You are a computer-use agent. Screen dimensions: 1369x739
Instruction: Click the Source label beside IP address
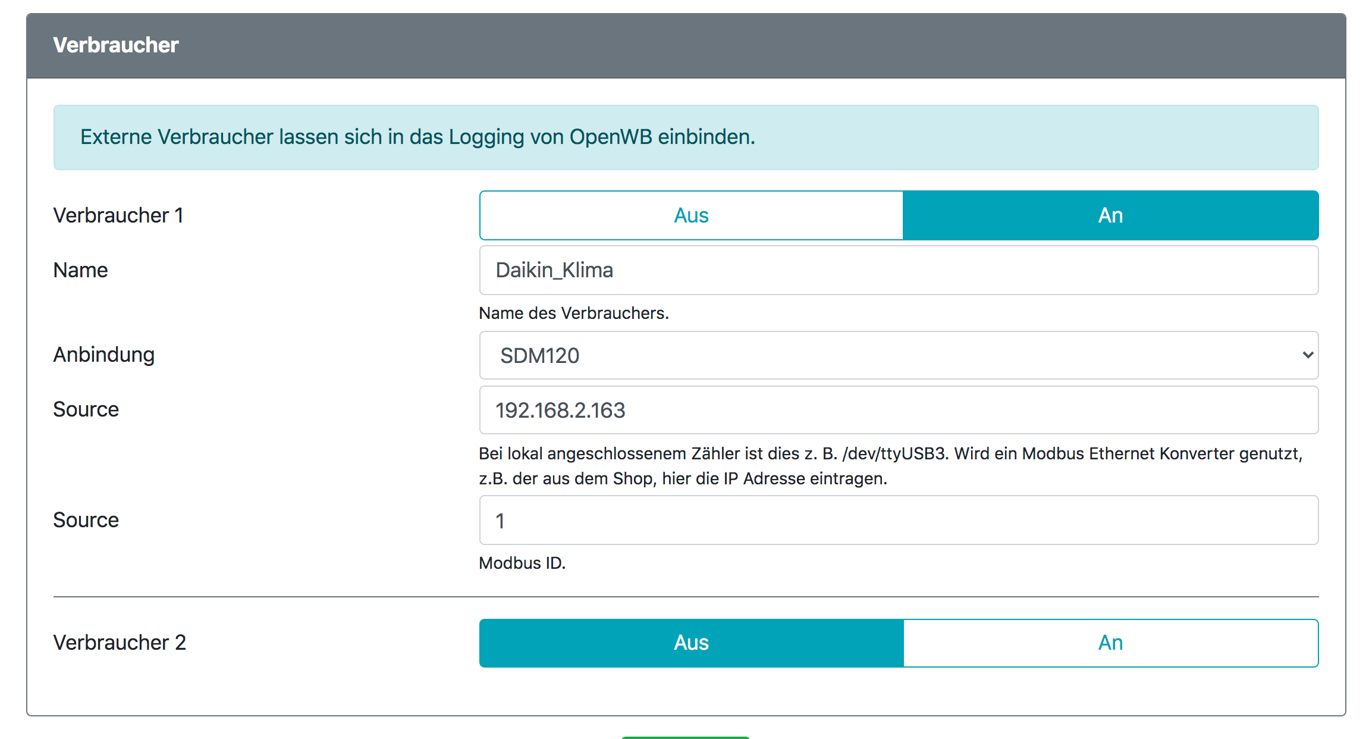pyautogui.click(x=86, y=409)
